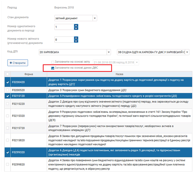Click the Назва column header
This screenshot has height=173, width=195.
coord(119,74)
